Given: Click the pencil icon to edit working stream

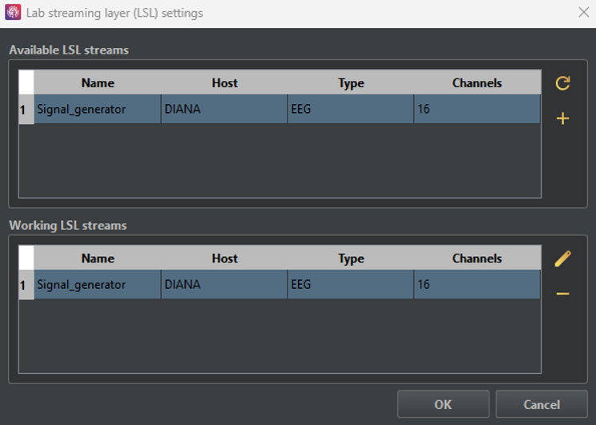Looking at the screenshot, I should 562,259.
